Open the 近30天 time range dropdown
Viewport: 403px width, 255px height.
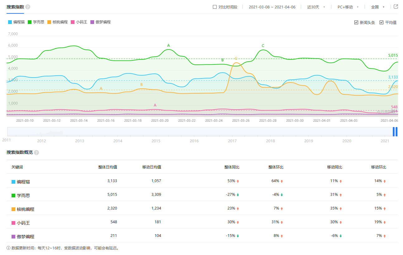coord(316,7)
